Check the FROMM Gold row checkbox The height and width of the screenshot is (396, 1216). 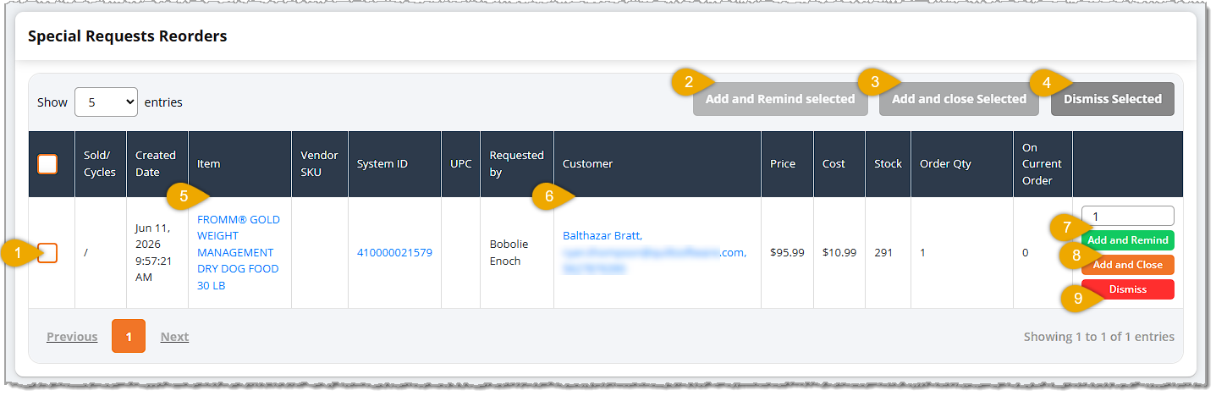pos(47,252)
